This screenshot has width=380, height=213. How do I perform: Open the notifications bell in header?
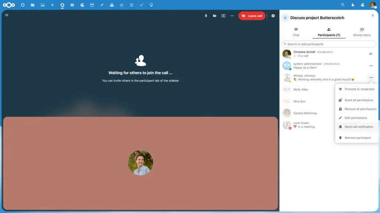coord(353,5)
